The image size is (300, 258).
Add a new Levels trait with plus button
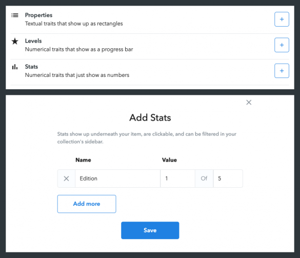(x=282, y=45)
